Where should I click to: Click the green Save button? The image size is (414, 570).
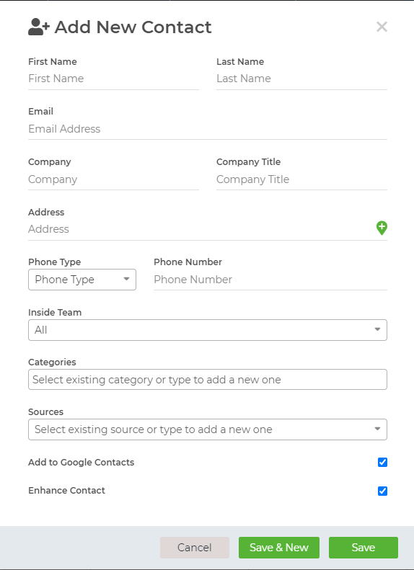[x=364, y=548]
